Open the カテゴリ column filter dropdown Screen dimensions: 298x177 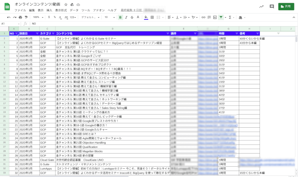(x=53, y=34)
